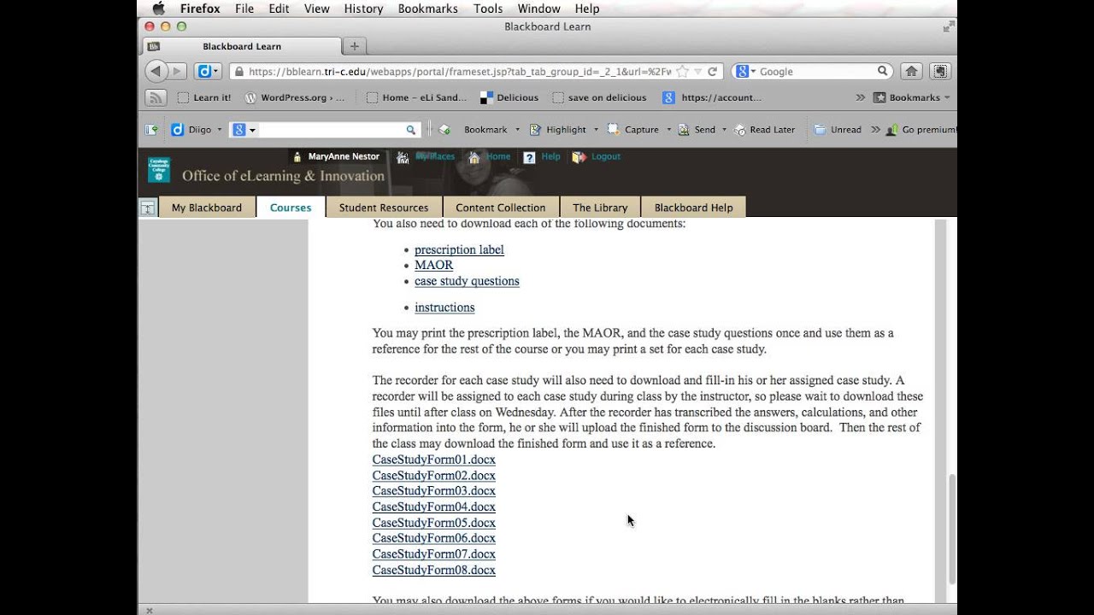Go forward with browser forward arrow

[177, 71]
